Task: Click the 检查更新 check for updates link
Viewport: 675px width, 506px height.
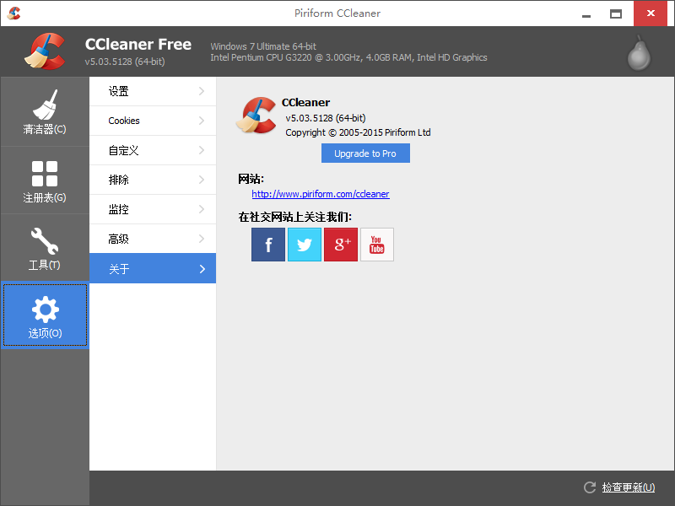Action: click(628, 487)
